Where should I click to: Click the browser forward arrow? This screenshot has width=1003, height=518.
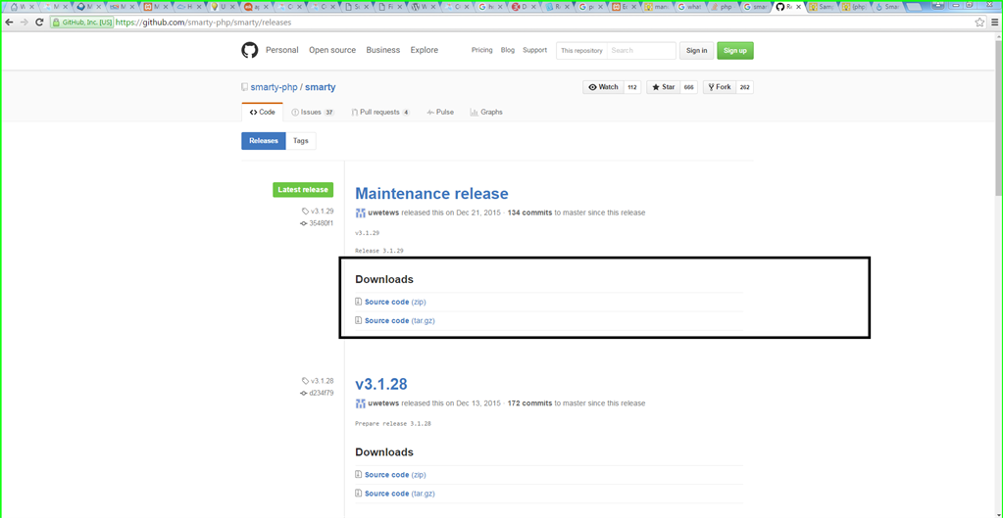25,22
